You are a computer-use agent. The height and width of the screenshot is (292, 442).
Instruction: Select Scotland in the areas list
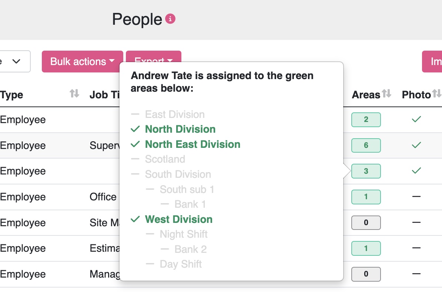click(165, 159)
